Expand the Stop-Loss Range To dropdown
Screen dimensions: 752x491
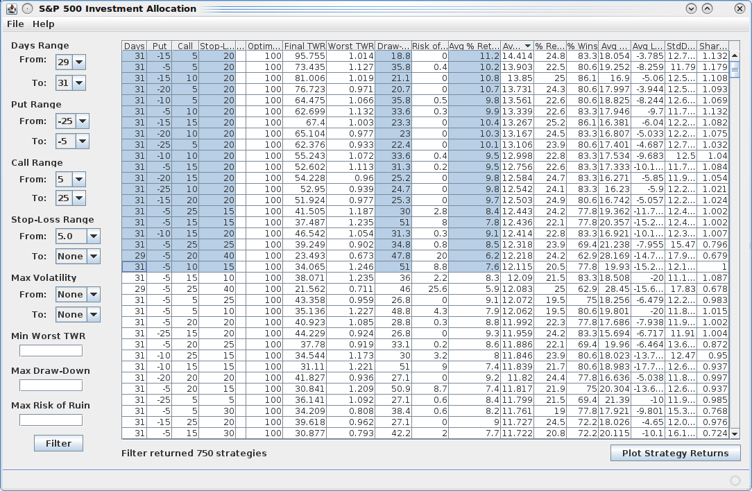tap(94, 256)
